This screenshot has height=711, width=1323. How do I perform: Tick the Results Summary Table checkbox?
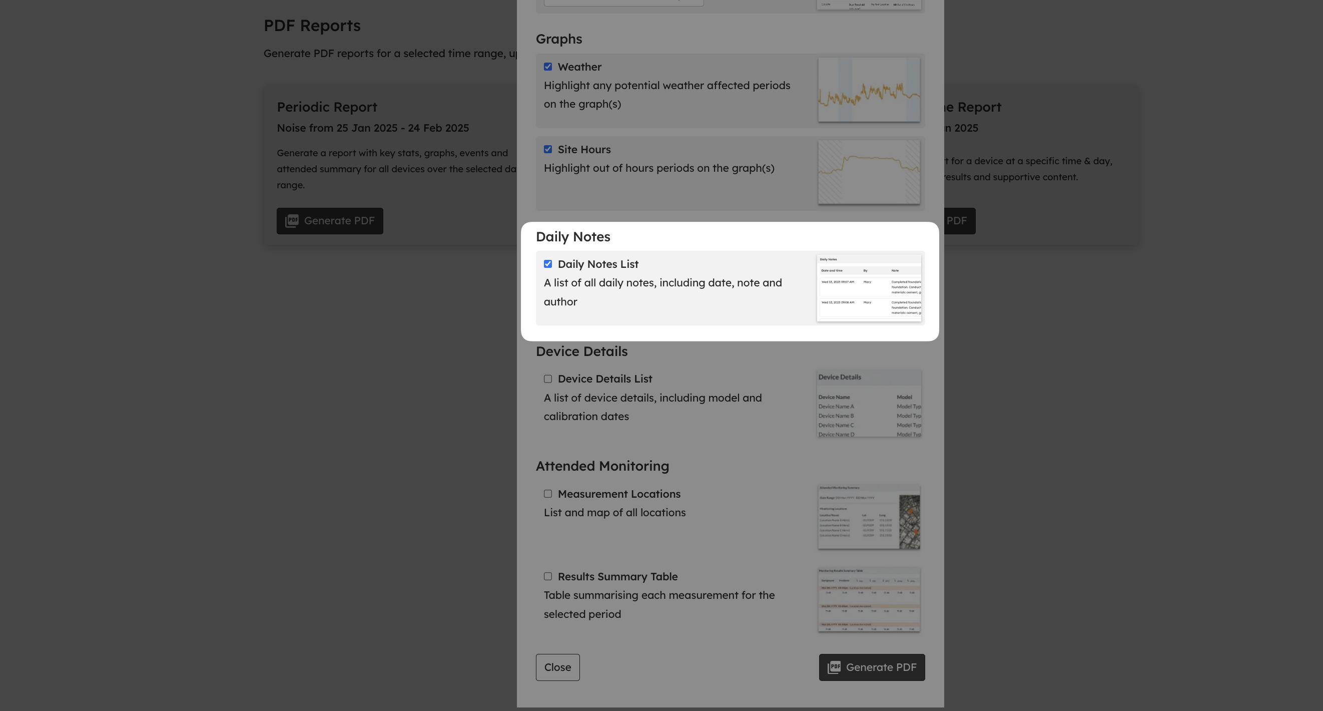(548, 577)
